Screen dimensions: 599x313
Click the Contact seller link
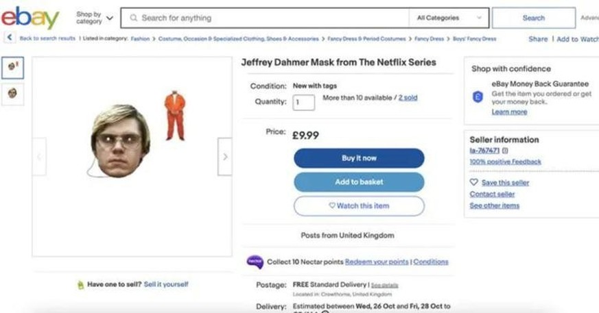[492, 195]
